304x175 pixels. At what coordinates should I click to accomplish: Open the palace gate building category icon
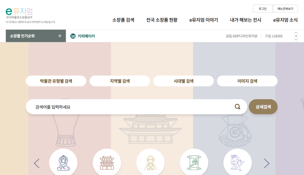(x=107, y=163)
